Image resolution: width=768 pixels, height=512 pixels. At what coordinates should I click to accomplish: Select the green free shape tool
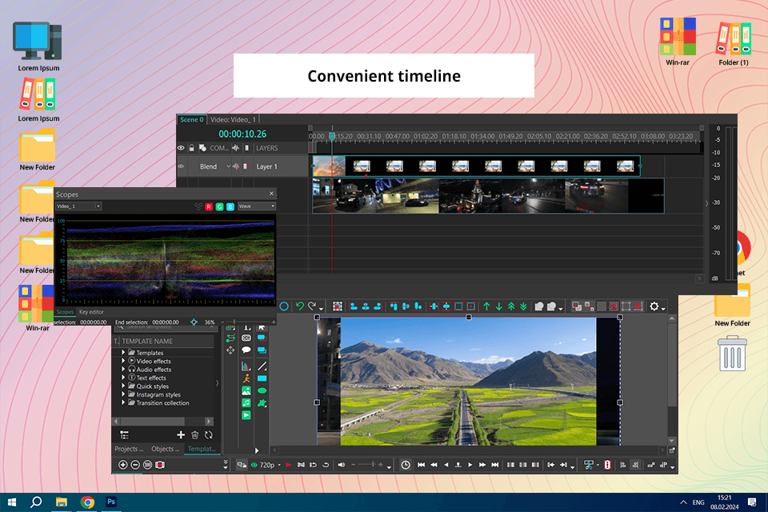(x=262, y=402)
